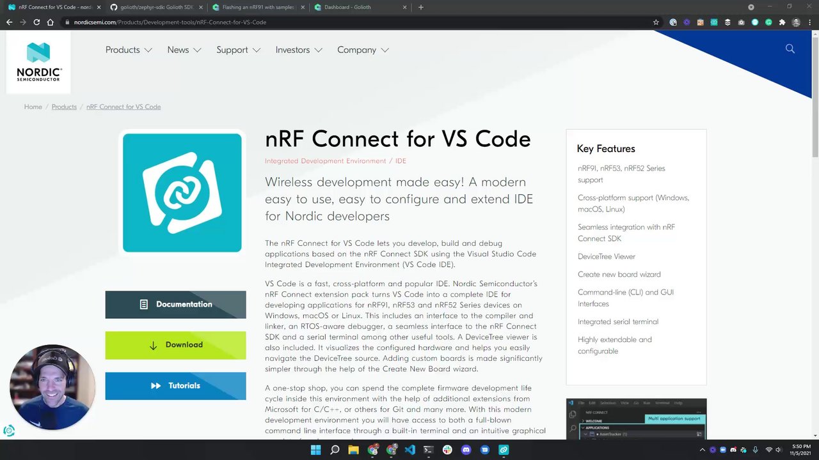Select the nRF Connect for VS Code tab
The image size is (819, 460).
point(54,7)
